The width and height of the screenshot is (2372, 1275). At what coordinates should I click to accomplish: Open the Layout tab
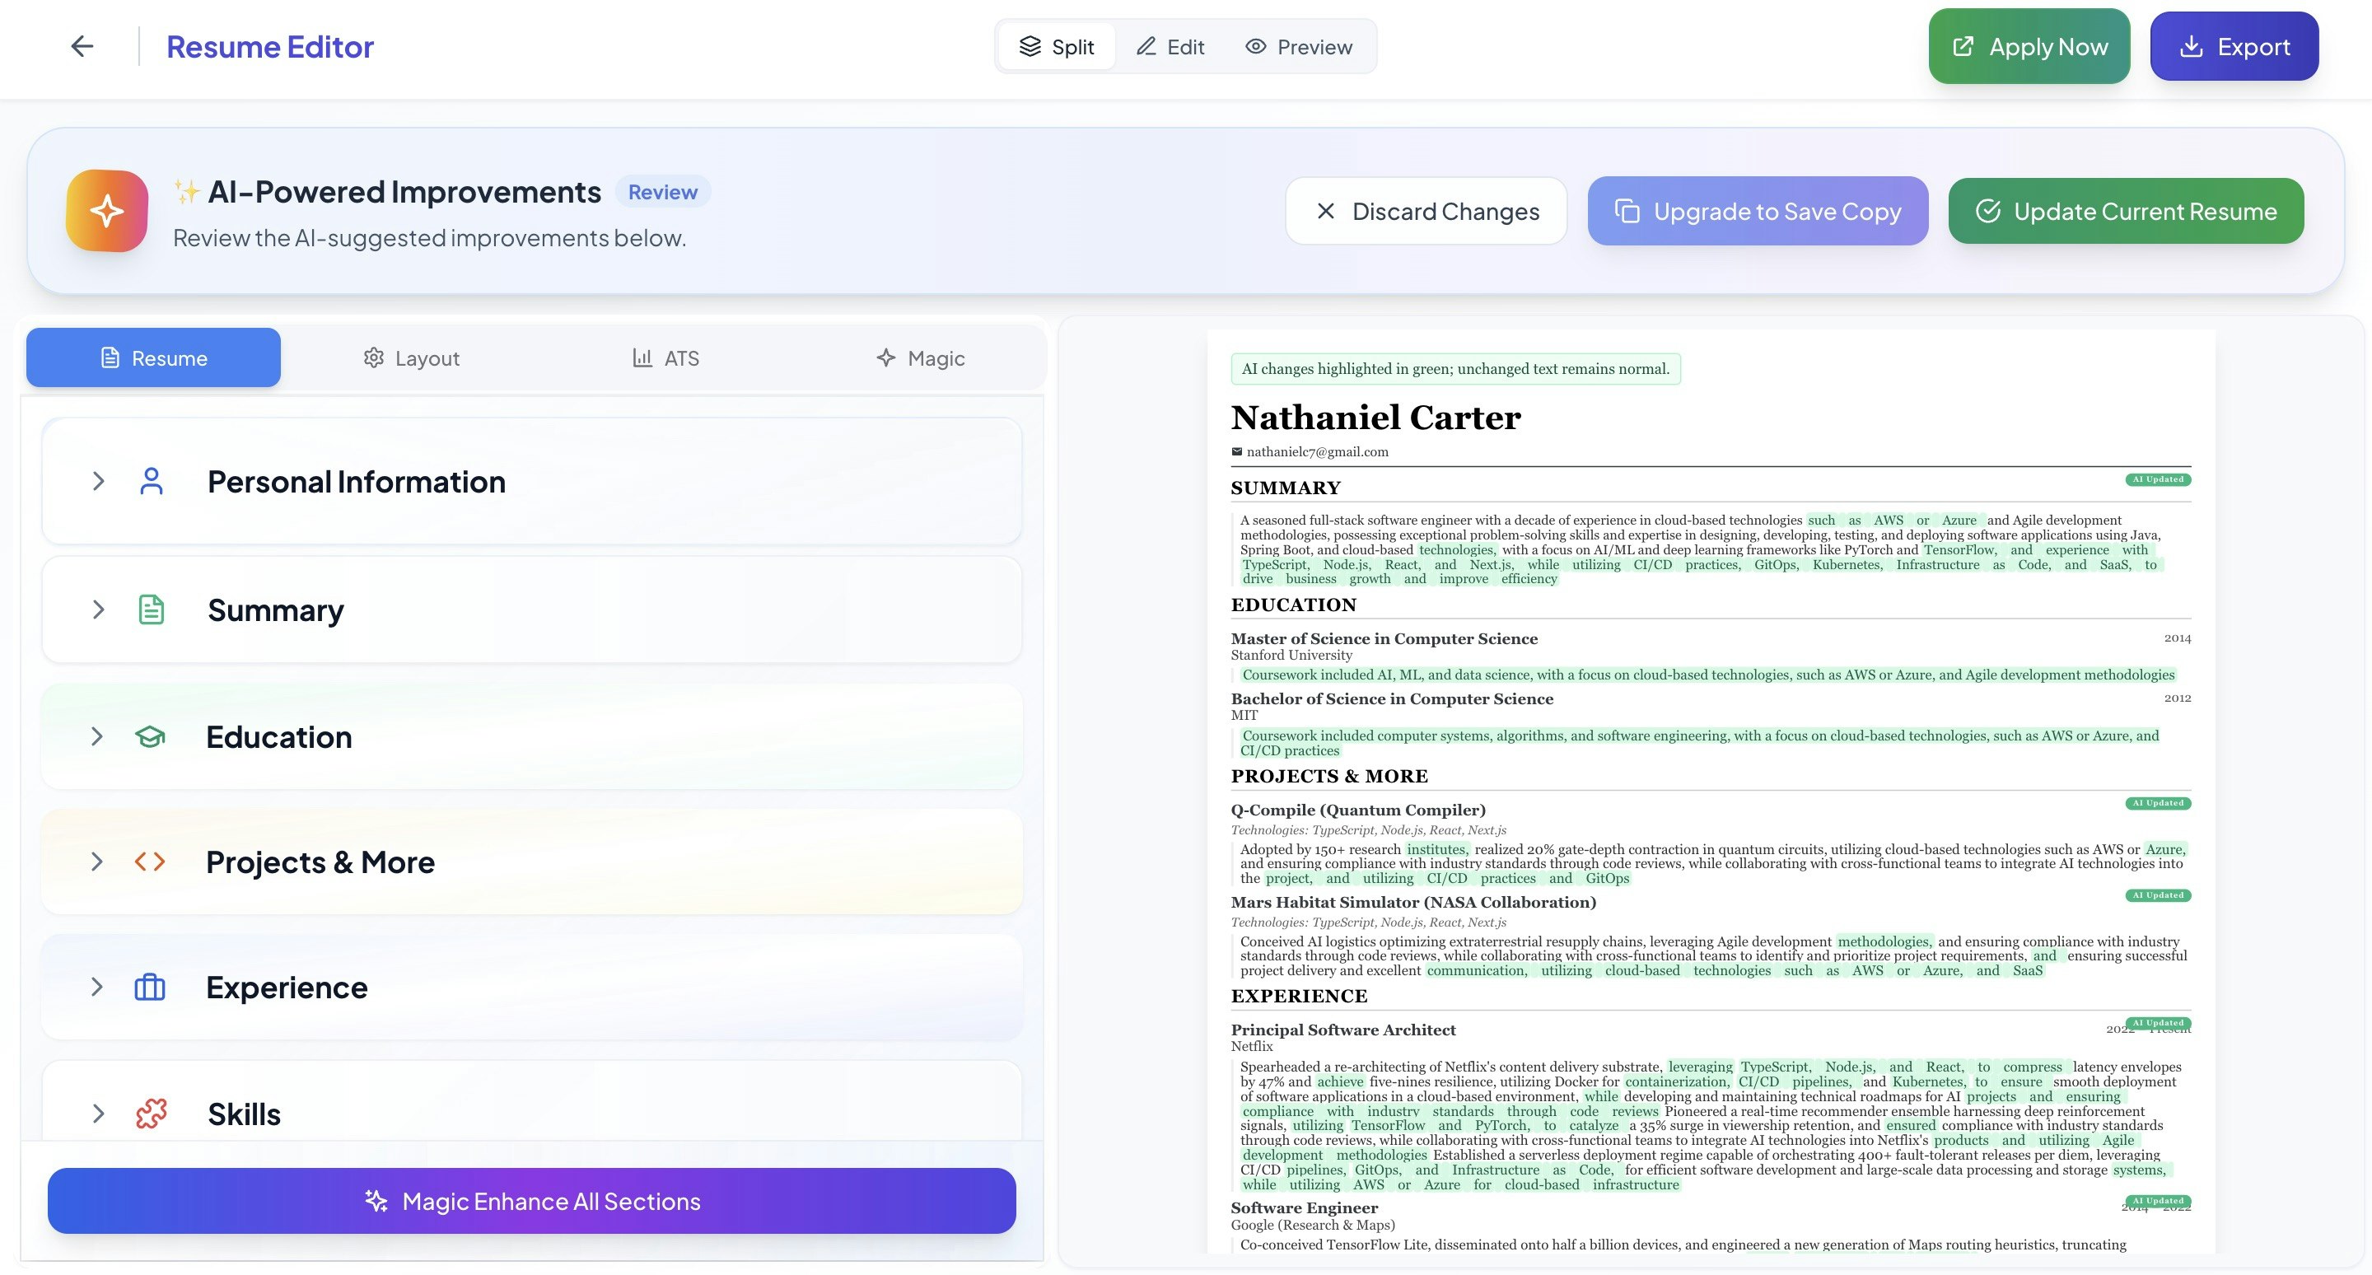pyautogui.click(x=411, y=358)
